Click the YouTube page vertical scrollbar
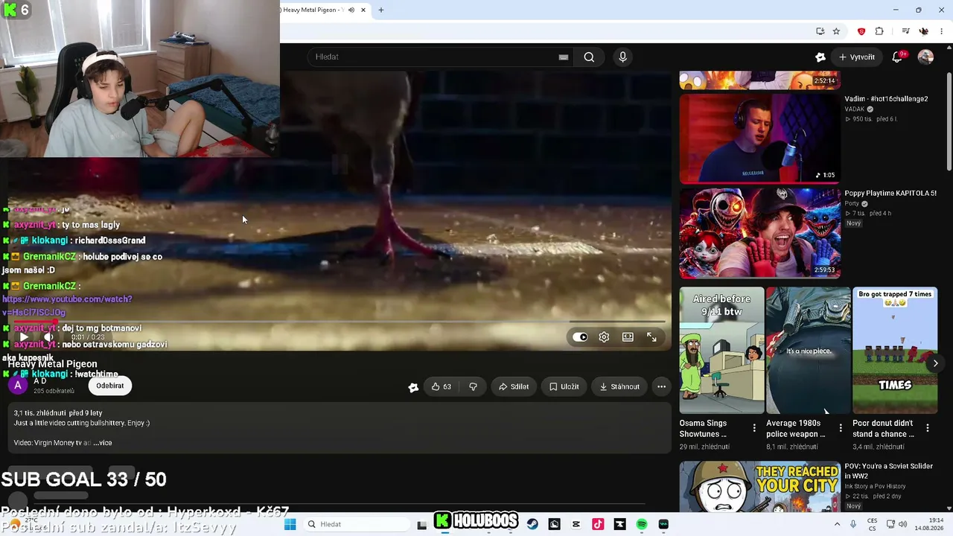This screenshot has height=536, width=953. tap(949, 123)
